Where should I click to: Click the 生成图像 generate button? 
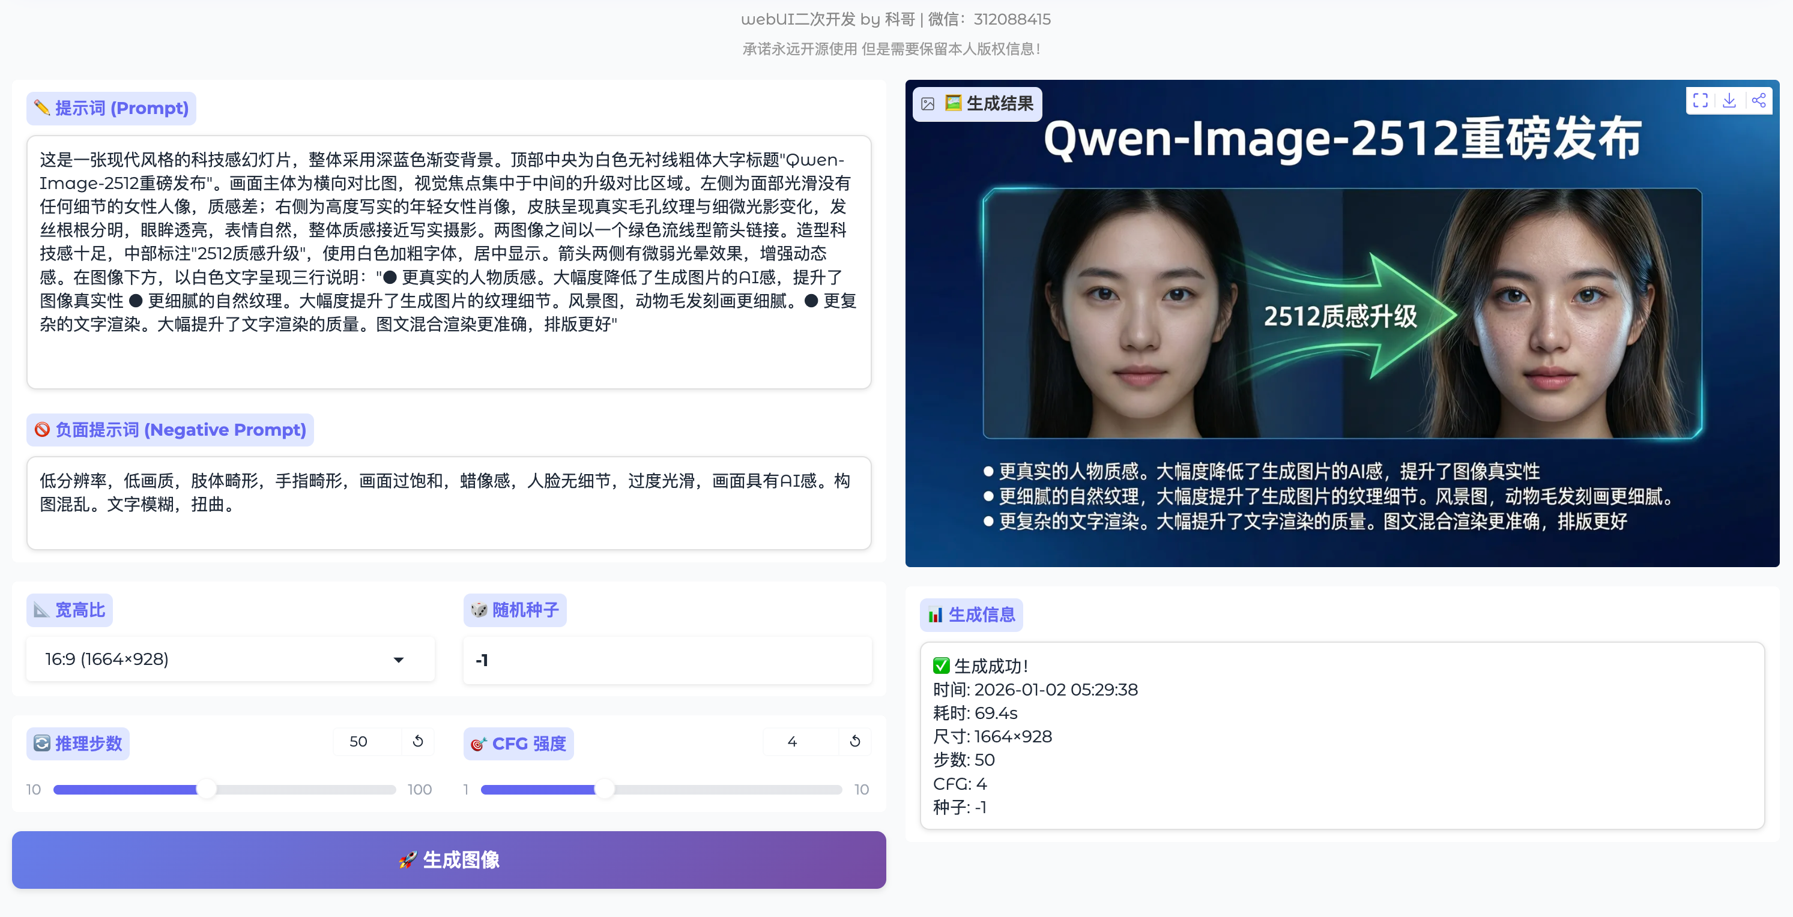449,859
